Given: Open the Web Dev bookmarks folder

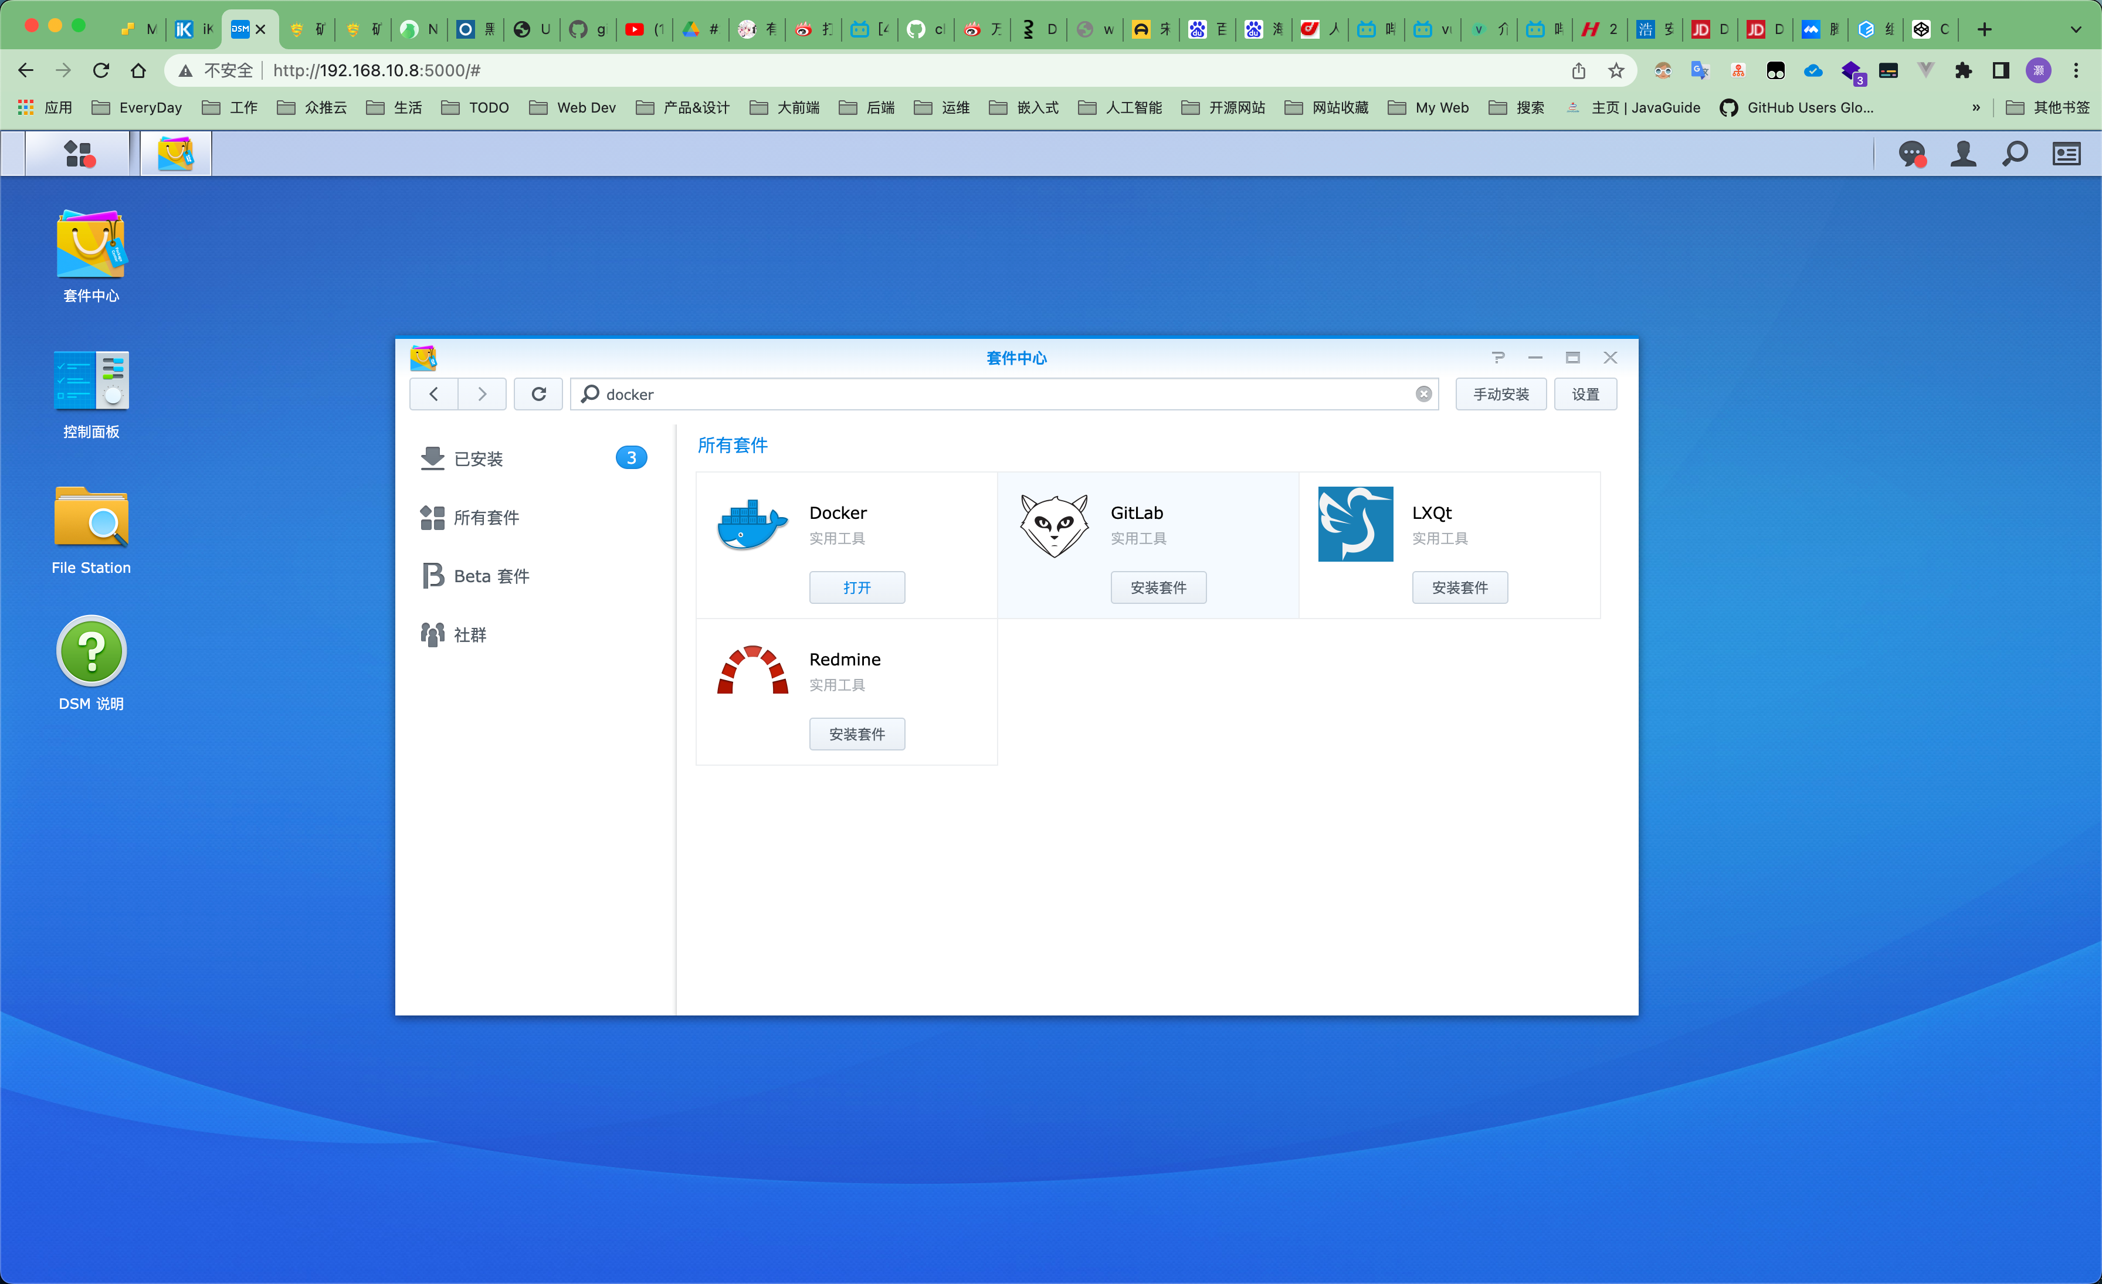Looking at the screenshot, I should point(572,107).
